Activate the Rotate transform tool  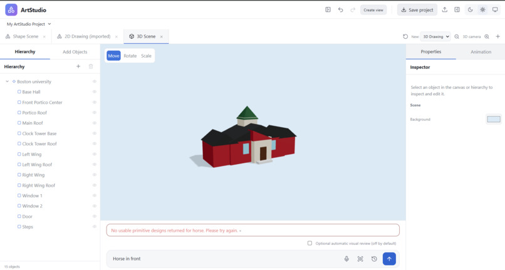130,56
